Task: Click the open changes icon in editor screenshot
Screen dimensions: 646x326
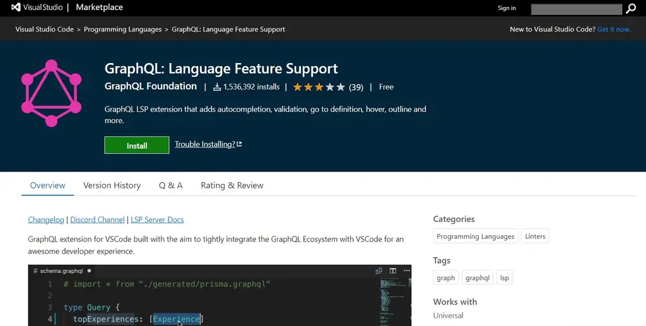Action: point(379,271)
